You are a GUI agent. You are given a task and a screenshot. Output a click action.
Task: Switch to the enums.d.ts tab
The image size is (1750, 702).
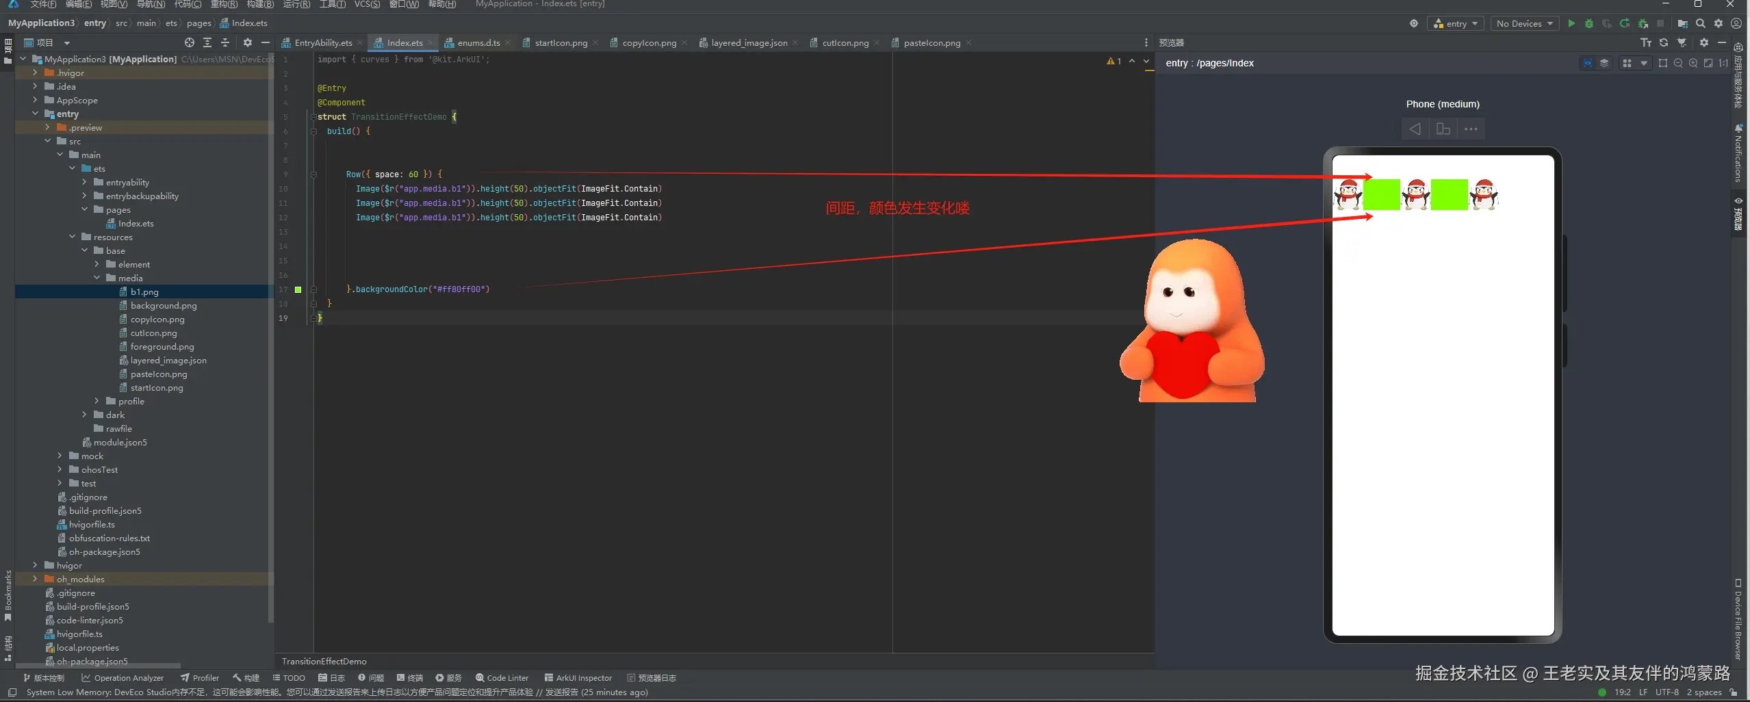click(478, 42)
